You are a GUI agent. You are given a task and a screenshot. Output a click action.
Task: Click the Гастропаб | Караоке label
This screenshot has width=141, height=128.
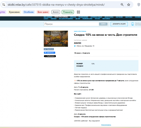pyautogui.click(x=80, y=40)
